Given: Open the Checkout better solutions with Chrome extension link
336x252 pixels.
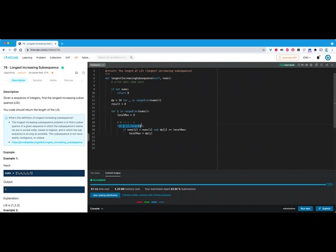Looking at the screenshot, I should click(x=146, y=195).
